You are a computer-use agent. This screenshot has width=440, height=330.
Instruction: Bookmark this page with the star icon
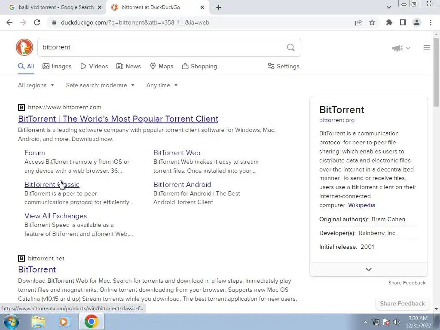(372, 22)
